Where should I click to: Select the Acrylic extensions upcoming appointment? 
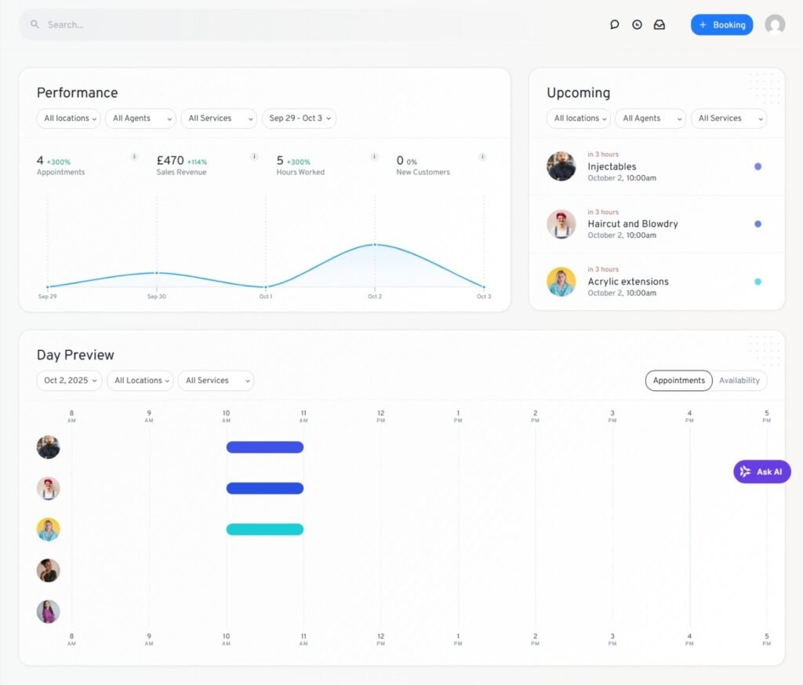pos(628,282)
